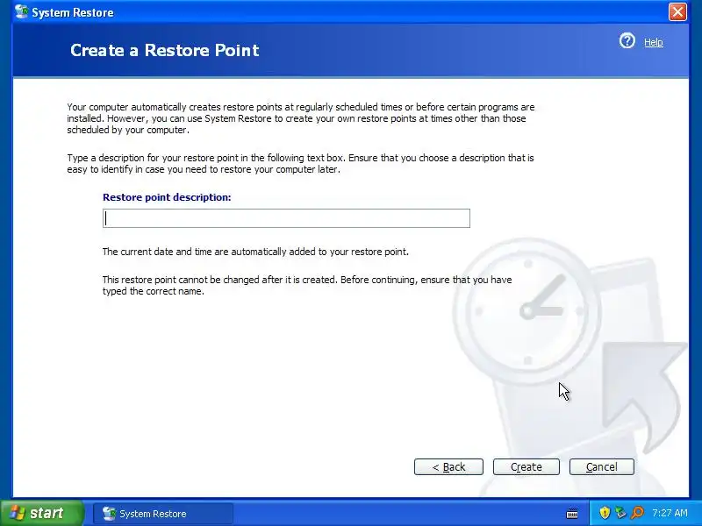Click the Create button
702x526 pixels.
click(526, 466)
